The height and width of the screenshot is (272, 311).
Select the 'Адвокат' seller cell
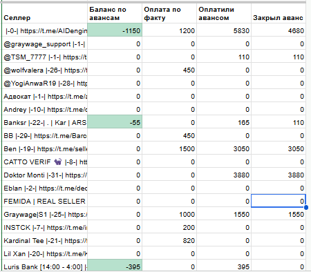(x=45, y=95)
